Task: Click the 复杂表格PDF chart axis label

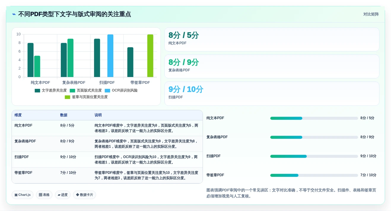Action: pos(74,83)
